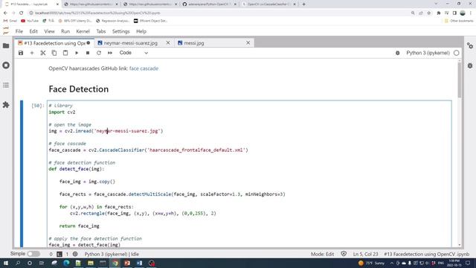Open the Run menu
This screenshot has width=476, height=268.
click(65, 31)
